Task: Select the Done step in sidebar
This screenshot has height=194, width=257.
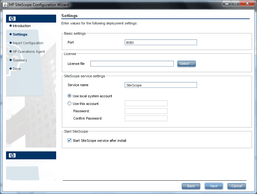Action: click(16, 69)
